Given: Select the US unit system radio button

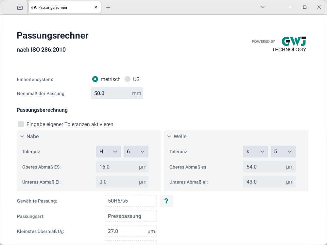Looking at the screenshot, I should 128,79.
